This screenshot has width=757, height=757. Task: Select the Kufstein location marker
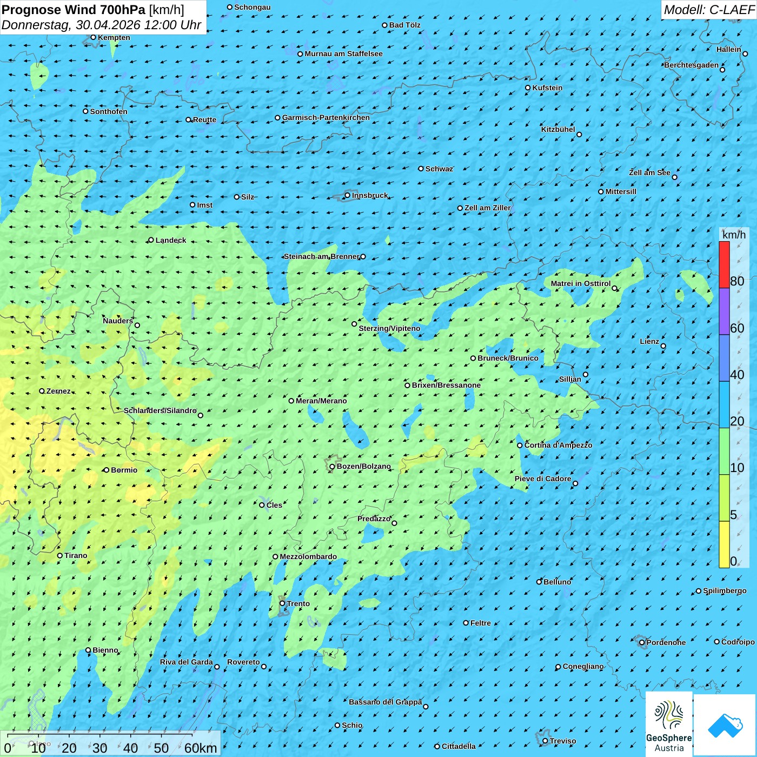pyautogui.click(x=528, y=88)
